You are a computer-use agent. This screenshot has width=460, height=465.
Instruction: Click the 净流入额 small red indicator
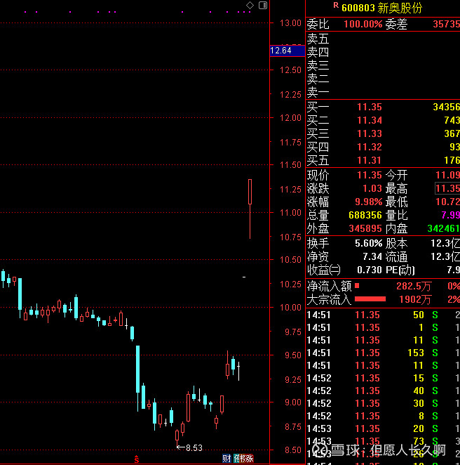pos(357,286)
